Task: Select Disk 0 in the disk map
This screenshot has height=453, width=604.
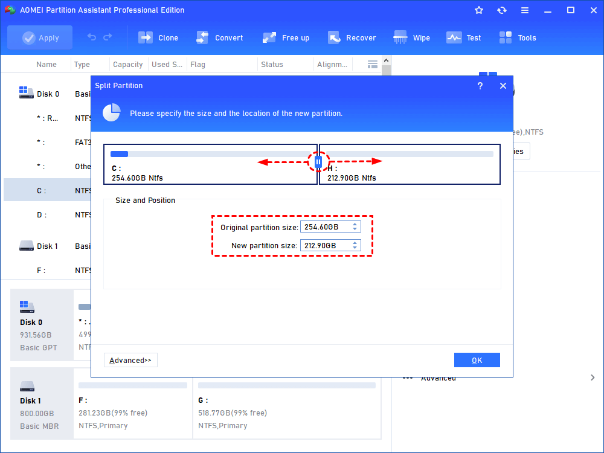Action: tap(42, 325)
